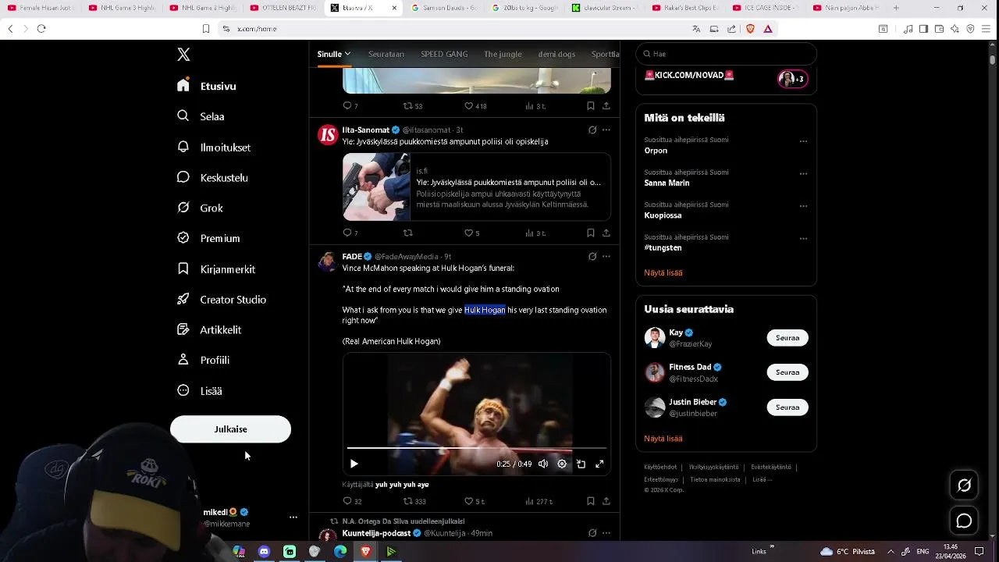Repost the FADE post with 333

point(414,501)
